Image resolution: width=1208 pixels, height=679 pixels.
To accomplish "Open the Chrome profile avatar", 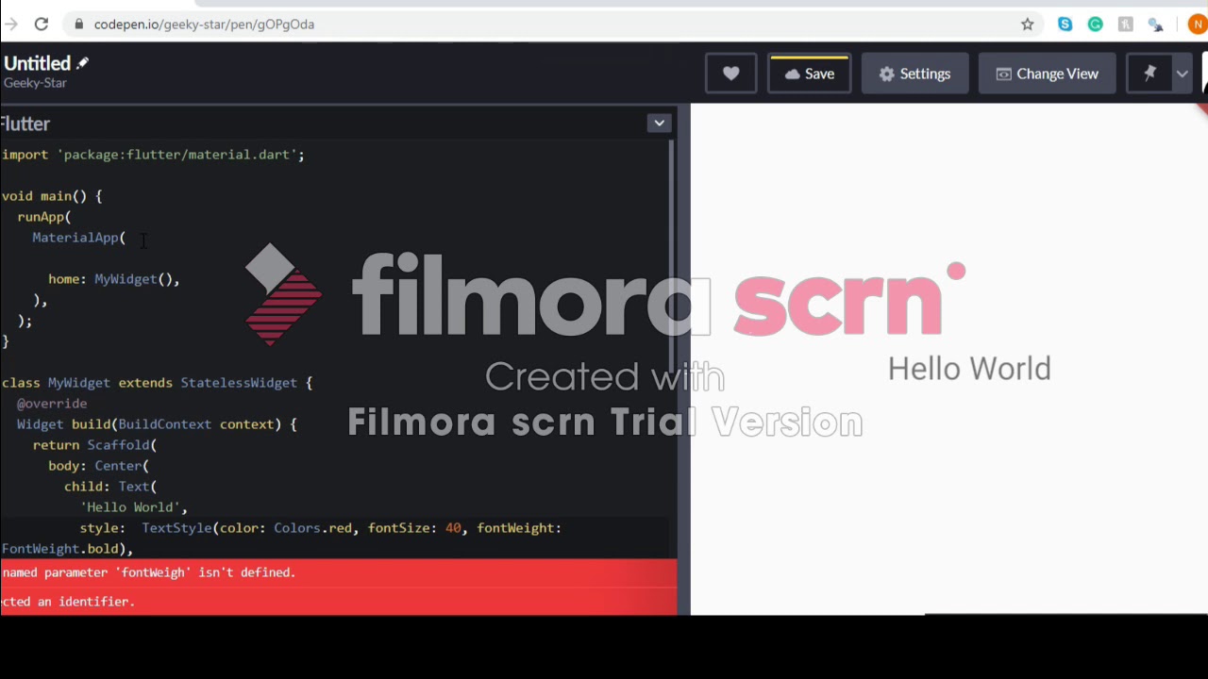I will pyautogui.click(x=1197, y=25).
